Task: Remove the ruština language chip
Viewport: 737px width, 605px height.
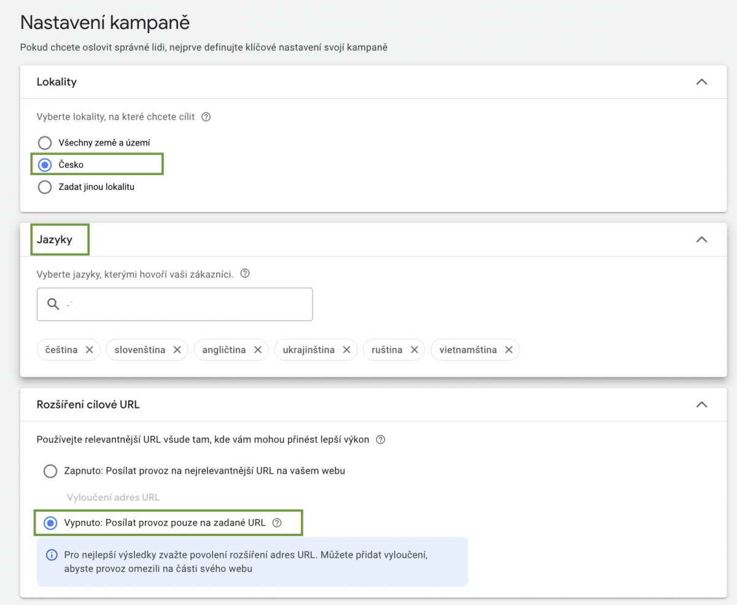Action: click(414, 349)
